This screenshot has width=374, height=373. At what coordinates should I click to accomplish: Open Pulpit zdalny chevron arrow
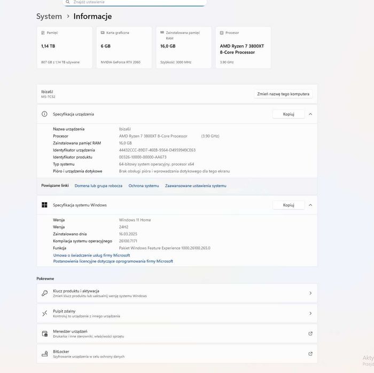tap(310, 313)
